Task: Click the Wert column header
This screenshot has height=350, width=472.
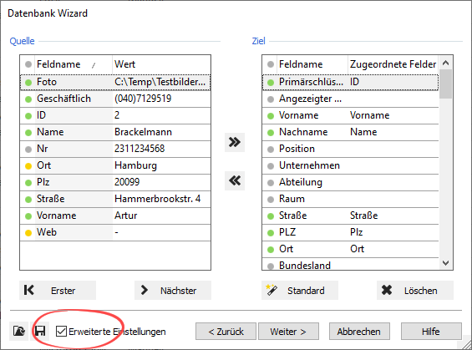Action: [x=161, y=64]
